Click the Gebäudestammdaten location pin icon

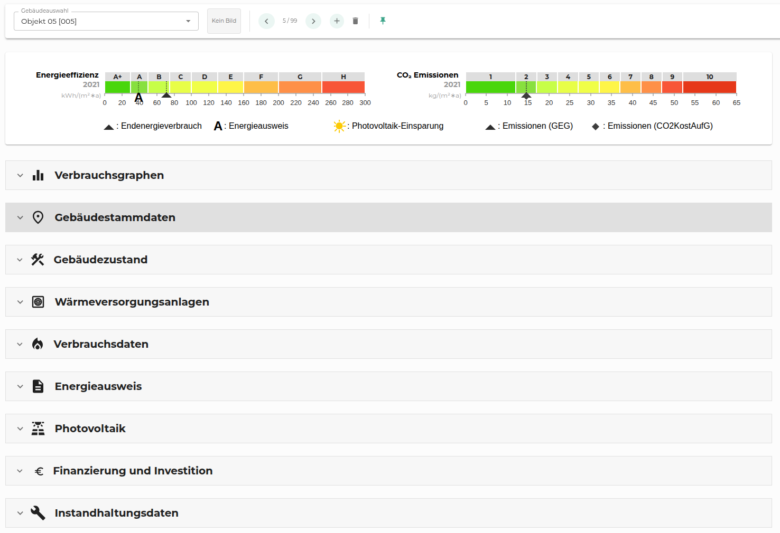(38, 217)
